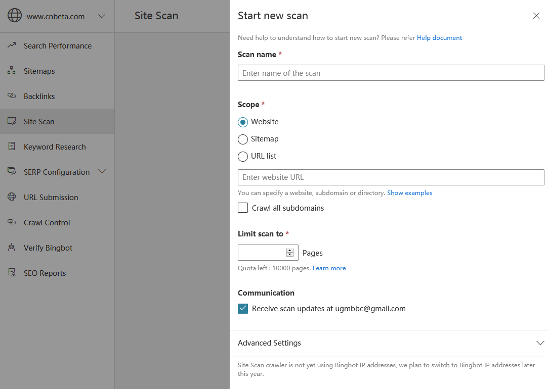
Task: Expand the SERP Configuration submenu
Action: point(102,172)
